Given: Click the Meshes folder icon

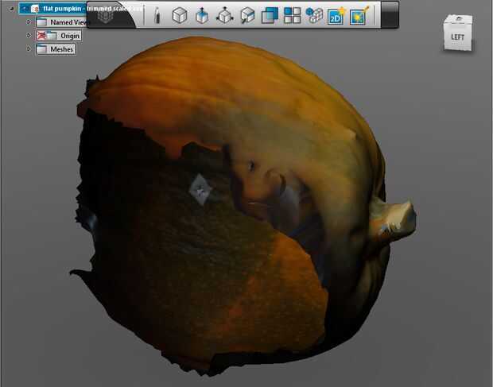Looking at the screenshot, I should coord(41,49).
